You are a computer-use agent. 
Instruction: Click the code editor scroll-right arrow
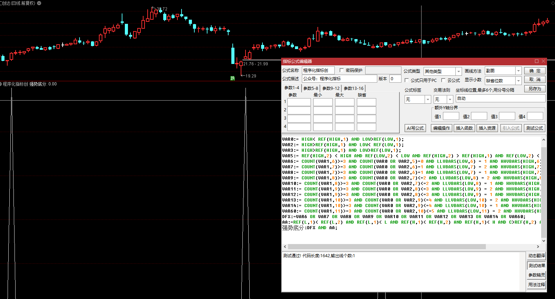point(538,247)
